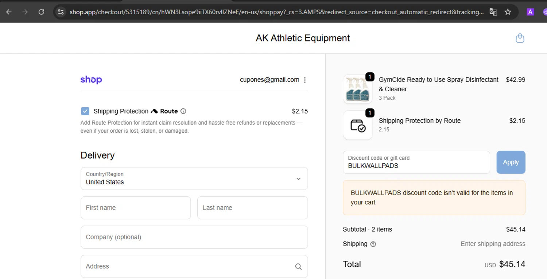Click the '3 Pack' variant text

[x=387, y=98]
